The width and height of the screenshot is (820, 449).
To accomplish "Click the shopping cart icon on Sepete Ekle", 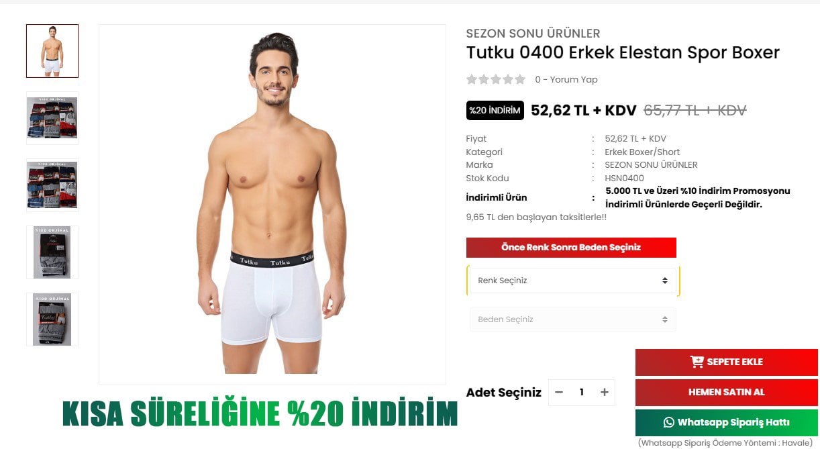I will [697, 362].
